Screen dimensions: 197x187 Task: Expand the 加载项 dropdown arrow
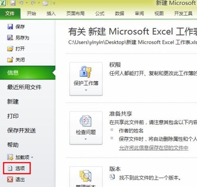tap(32, 158)
